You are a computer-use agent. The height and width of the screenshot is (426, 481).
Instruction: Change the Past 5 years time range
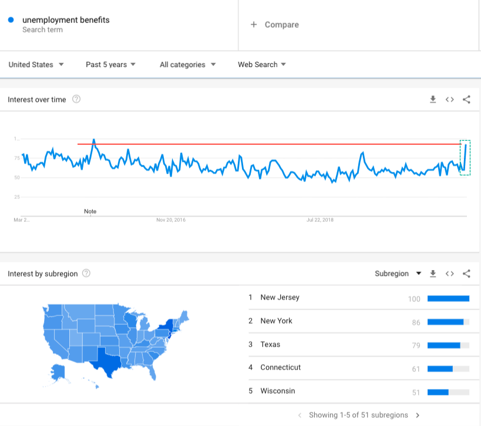pyautogui.click(x=110, y=65)
